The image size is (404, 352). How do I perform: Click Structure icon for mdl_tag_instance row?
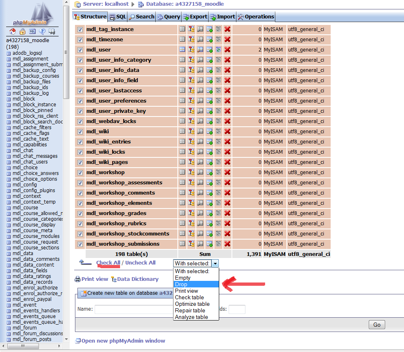click(x=191, y=29)
